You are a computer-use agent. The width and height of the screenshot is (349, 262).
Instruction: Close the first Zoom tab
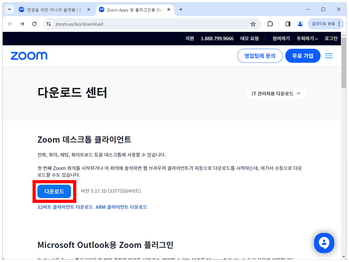(89, 10)
